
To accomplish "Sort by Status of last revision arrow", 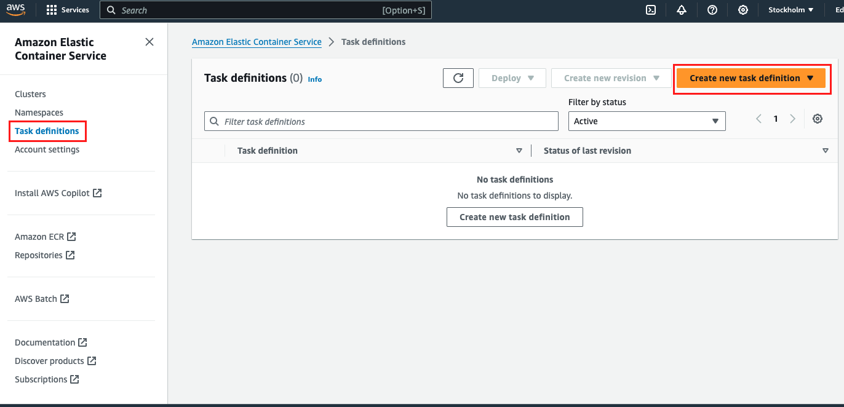I will [826, 151].
